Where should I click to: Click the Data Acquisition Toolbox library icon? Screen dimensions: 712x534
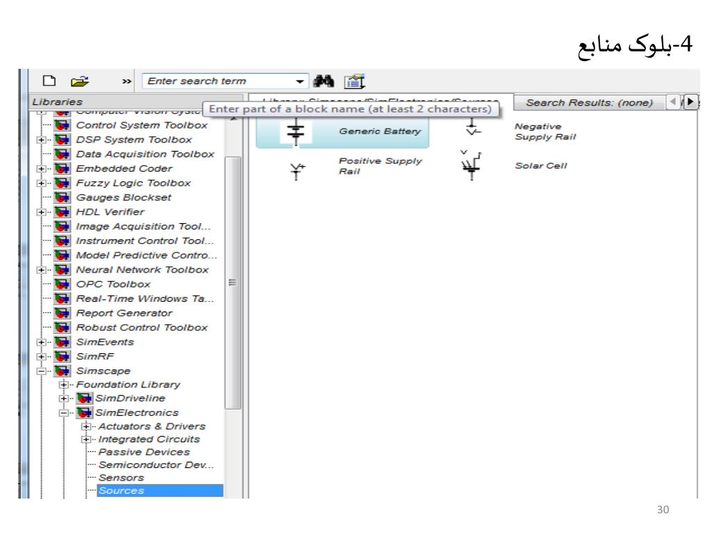point(62,154)
